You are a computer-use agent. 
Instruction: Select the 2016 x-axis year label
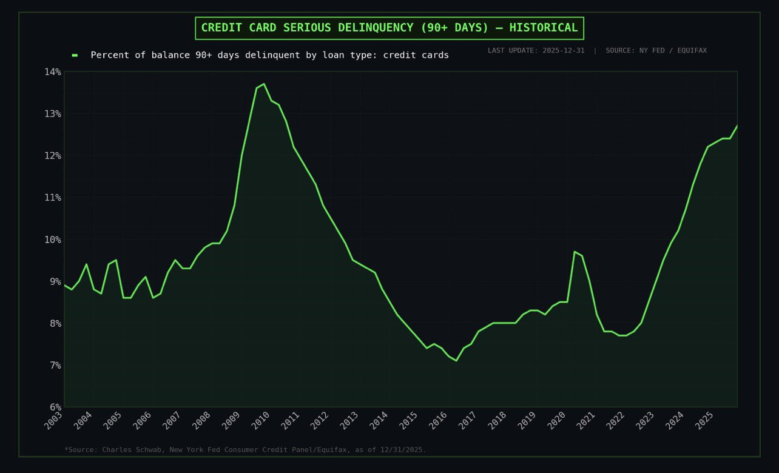[x=438, y=420]
